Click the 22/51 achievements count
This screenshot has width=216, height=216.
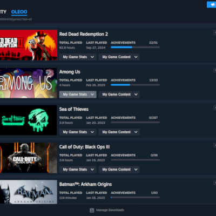point(153,43)
